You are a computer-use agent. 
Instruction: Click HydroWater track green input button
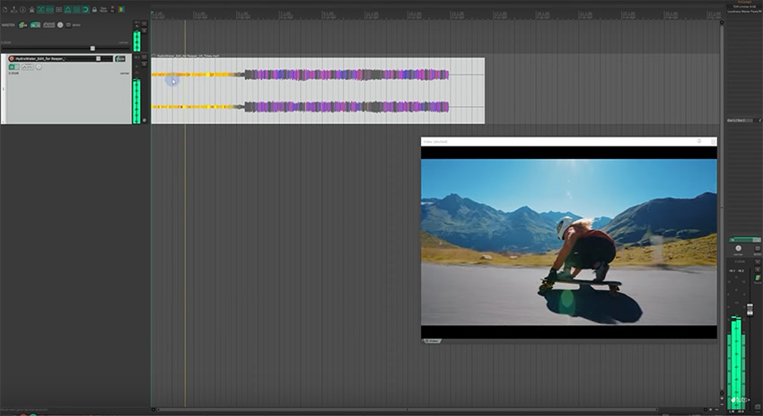pyautogui.click(x=14, y=66)
